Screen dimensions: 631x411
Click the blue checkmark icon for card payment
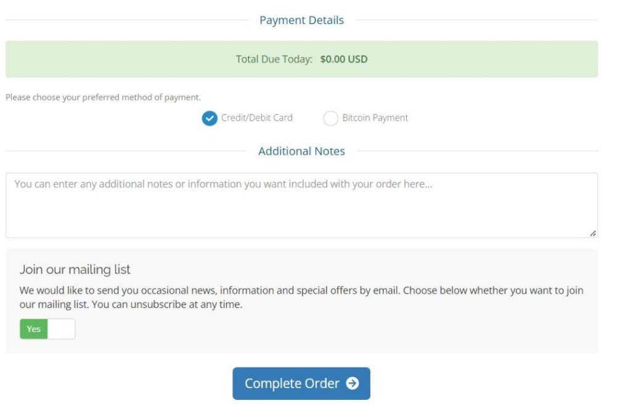[x=210, y=118]
